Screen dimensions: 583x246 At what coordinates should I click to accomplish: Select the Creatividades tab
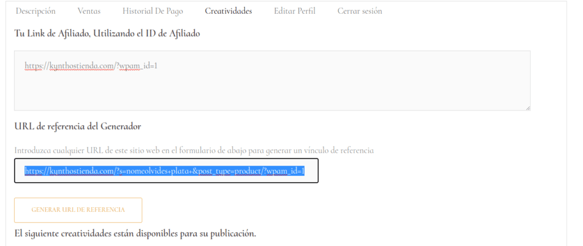point(228,11)
